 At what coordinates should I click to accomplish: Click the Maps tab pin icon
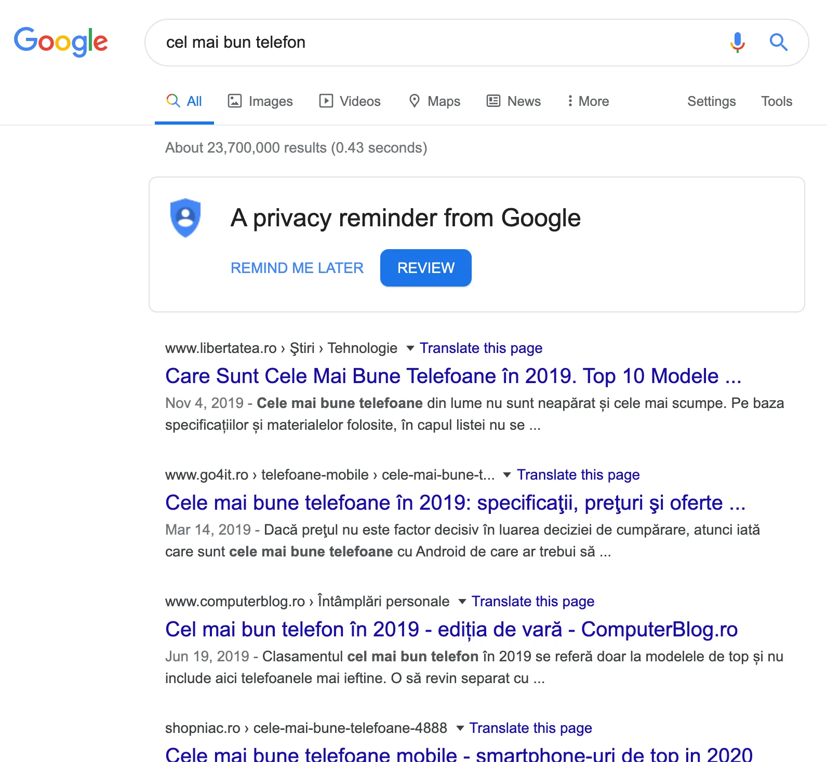414,101
